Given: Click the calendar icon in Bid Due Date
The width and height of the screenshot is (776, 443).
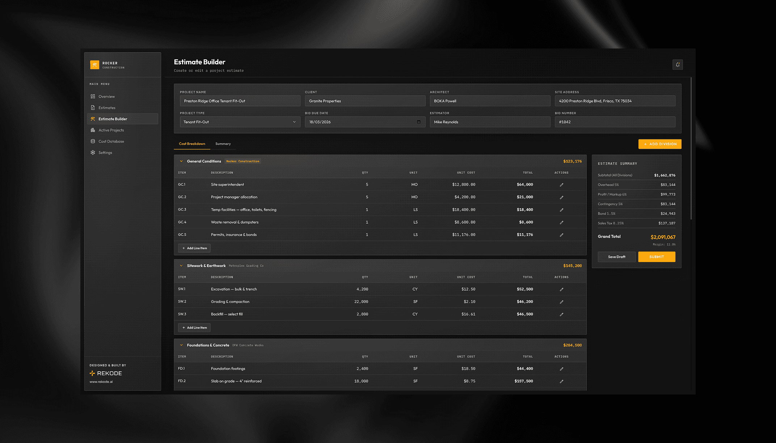Looking at the screenshot, I should click(419, 122).
